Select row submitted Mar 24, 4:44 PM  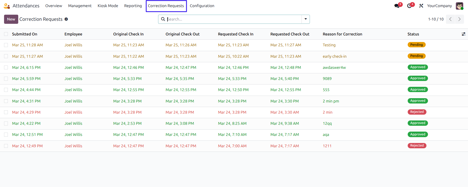pyautogui.click(x=6, y=90)
